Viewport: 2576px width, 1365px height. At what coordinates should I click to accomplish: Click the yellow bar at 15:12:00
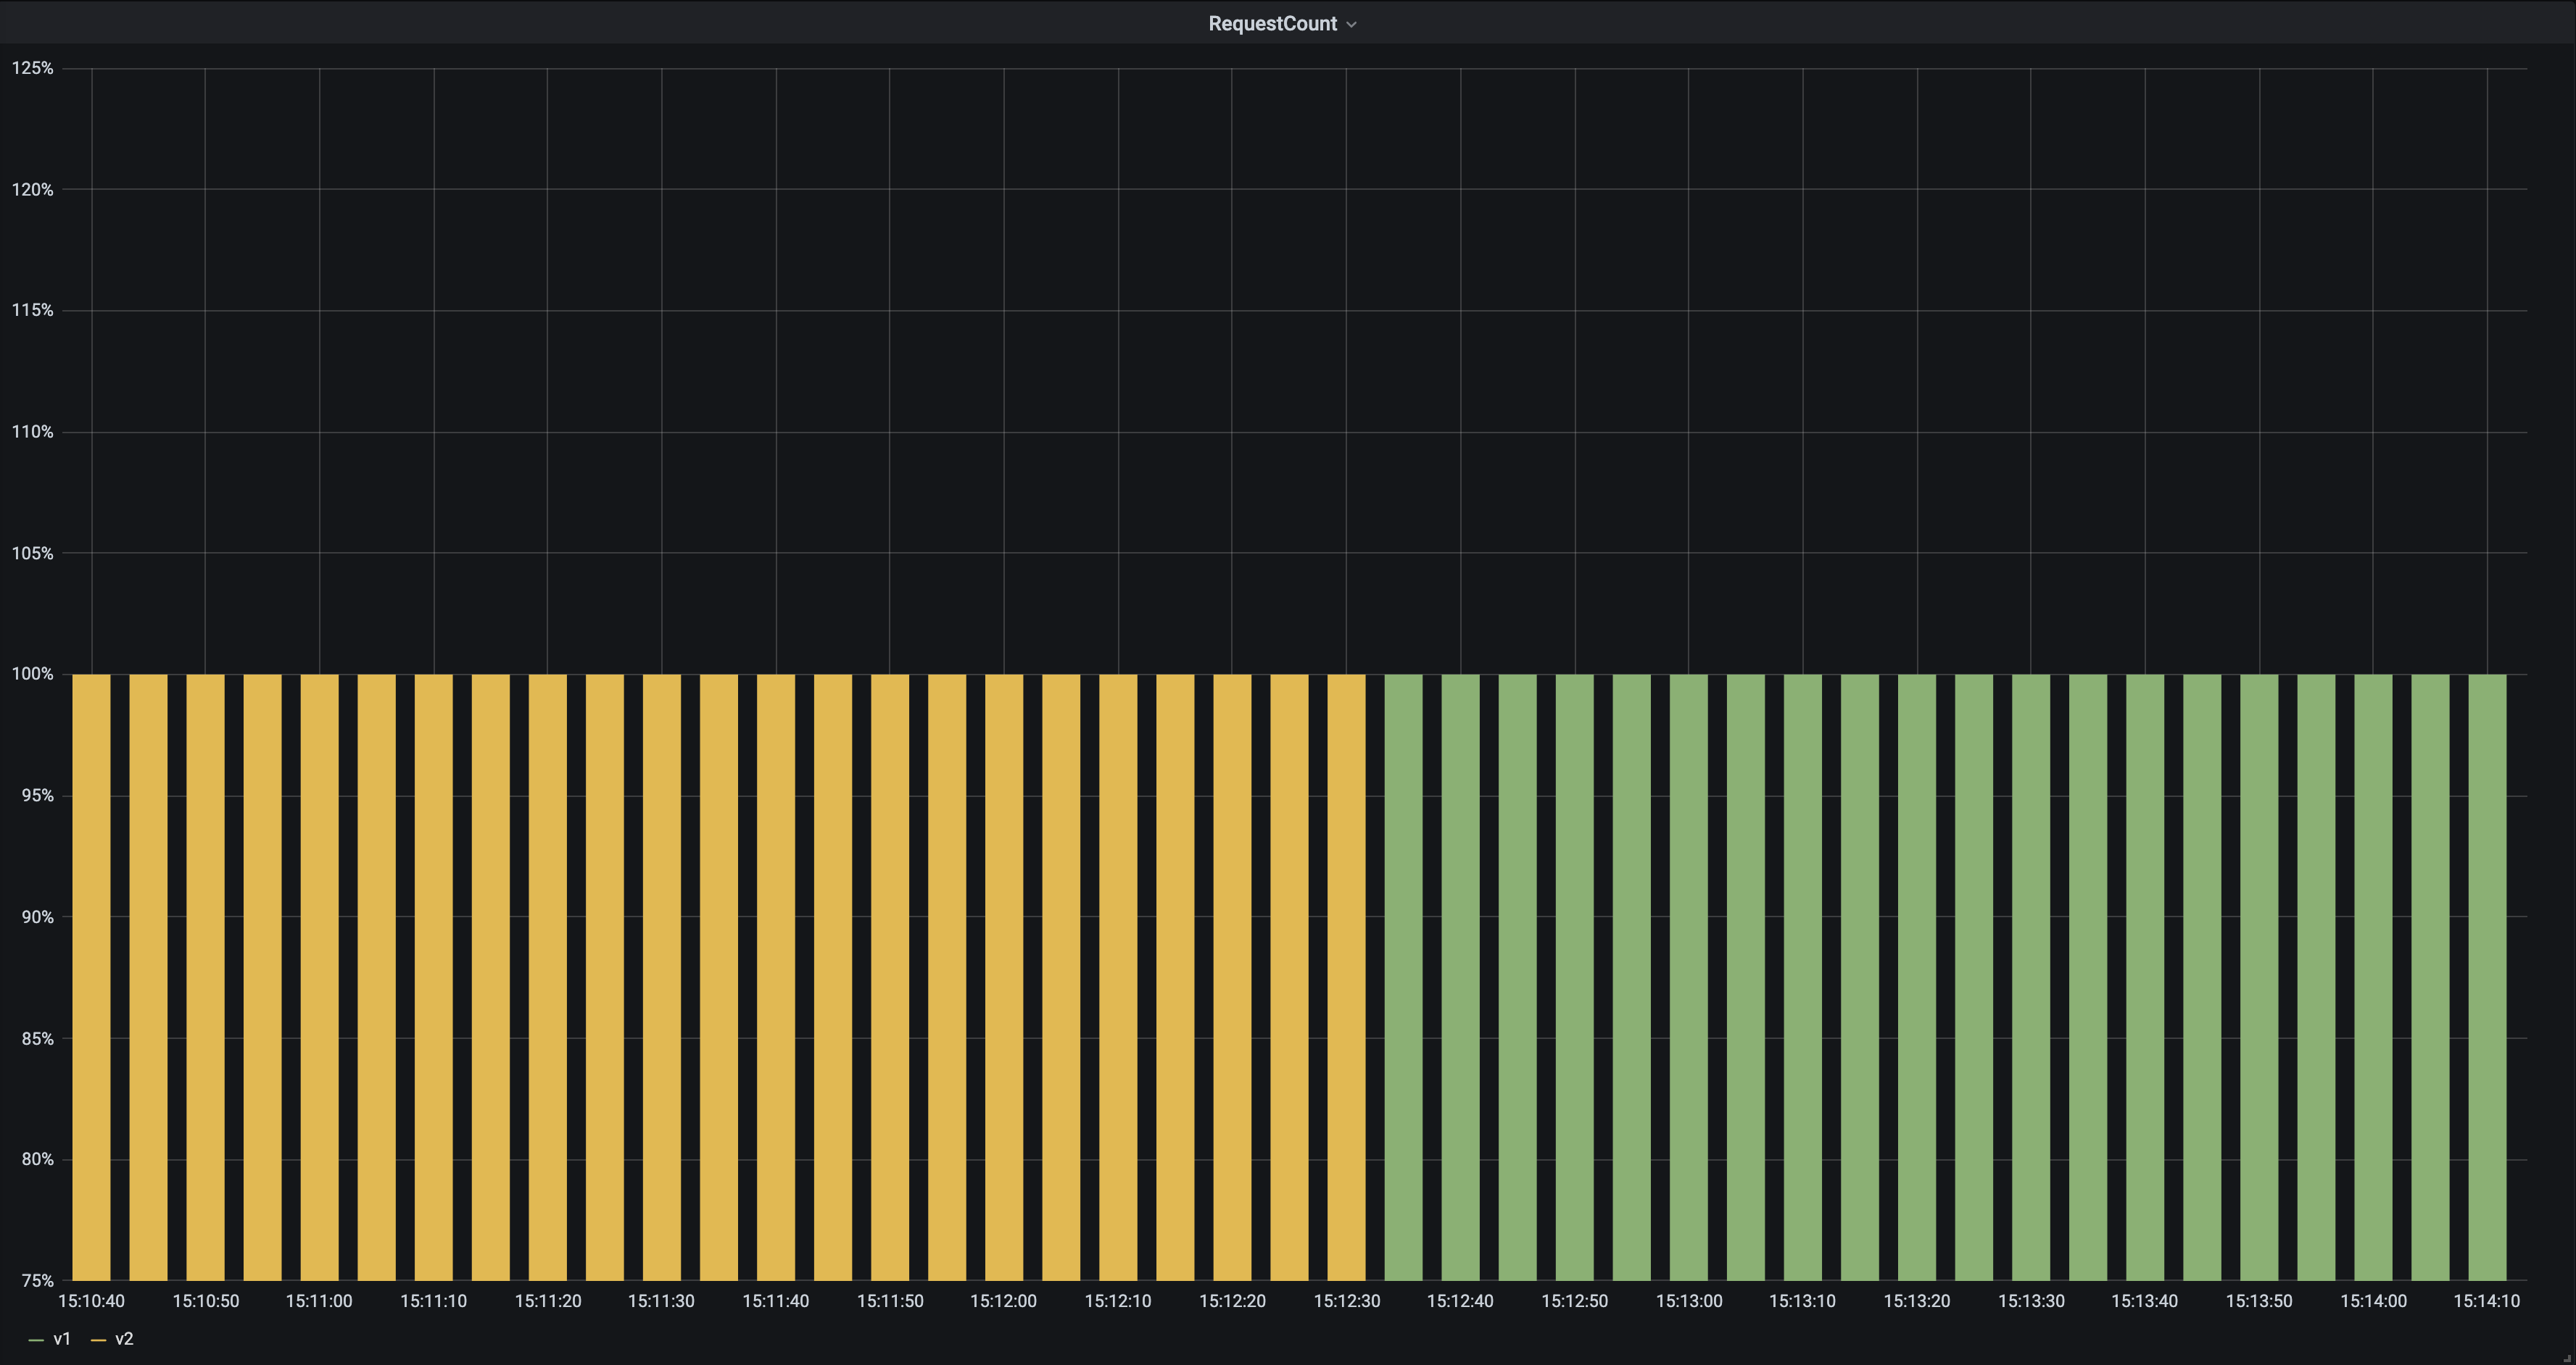click(1003, 977)
